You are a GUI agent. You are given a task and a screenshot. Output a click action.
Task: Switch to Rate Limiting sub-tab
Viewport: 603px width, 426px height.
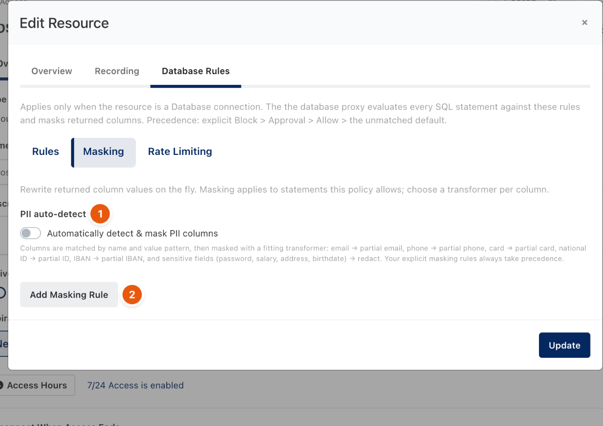pyautogui.click(x=180, y=152)
